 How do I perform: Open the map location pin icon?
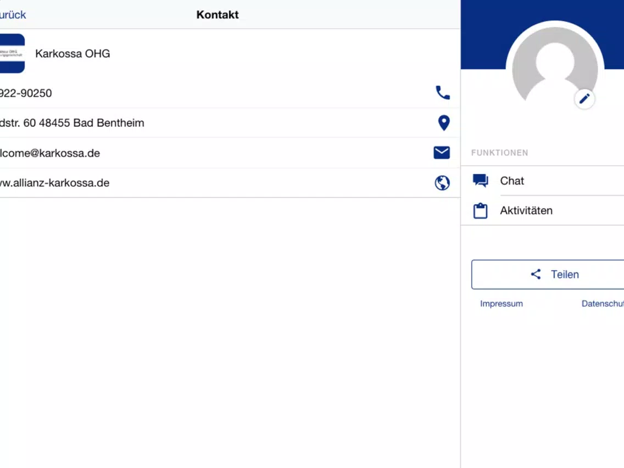444,123
